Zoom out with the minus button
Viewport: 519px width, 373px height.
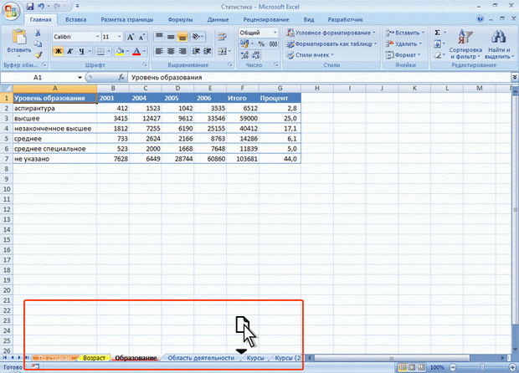coord(453,367)
